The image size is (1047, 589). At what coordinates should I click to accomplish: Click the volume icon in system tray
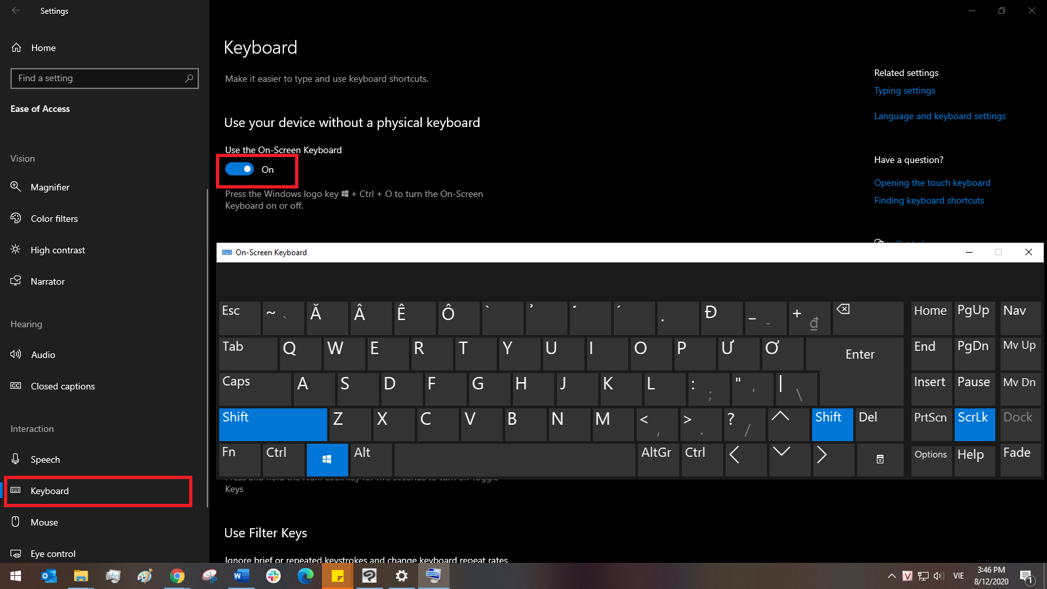938,576
